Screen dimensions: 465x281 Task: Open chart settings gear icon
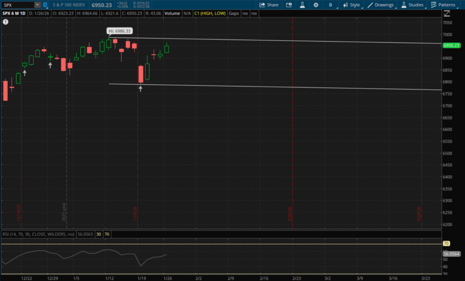point(316,5)
